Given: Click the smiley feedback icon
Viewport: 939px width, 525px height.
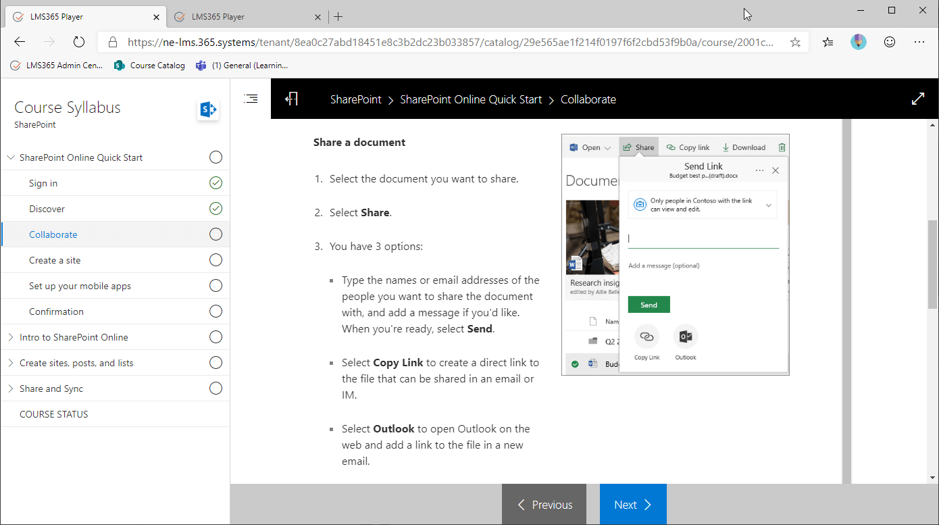Looking at the screenshot, I should 890,42.
